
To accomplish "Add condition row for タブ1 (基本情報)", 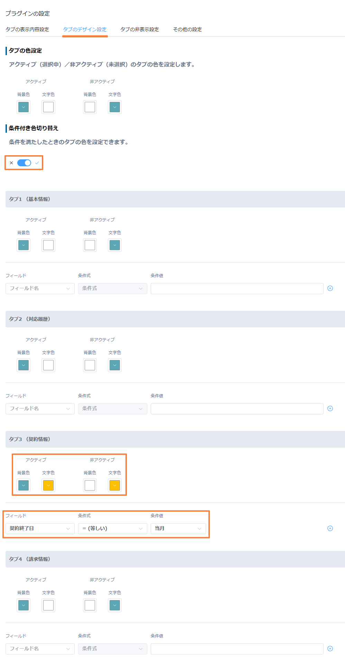I will pyautogui.click(x=330, y=288).
